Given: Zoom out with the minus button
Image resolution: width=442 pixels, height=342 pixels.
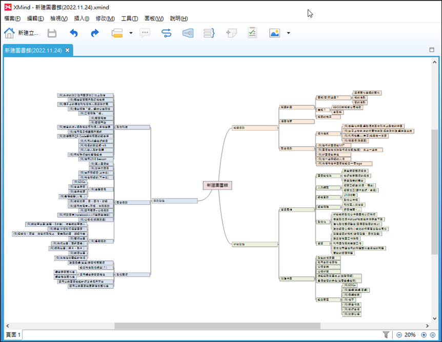Looking at the screenshot, I should (399, 335).
